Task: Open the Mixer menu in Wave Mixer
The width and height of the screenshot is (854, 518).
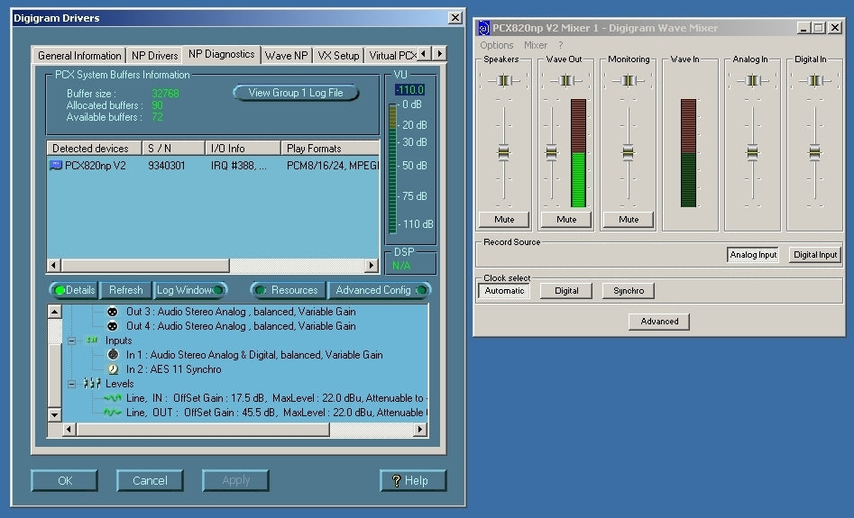Action: [x=536, y=45]
